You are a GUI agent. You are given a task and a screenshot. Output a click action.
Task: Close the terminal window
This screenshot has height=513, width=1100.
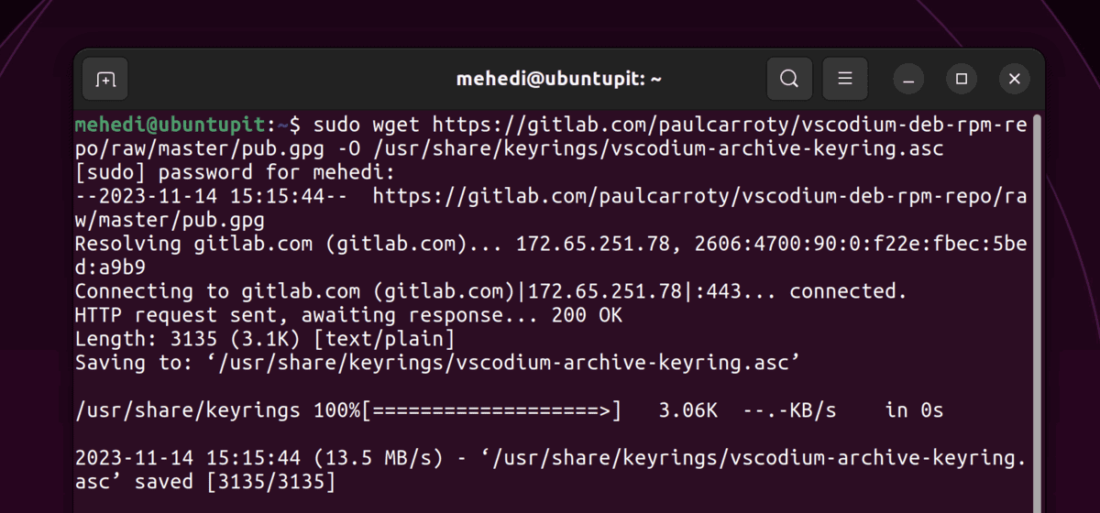[x=1014, y=80]
